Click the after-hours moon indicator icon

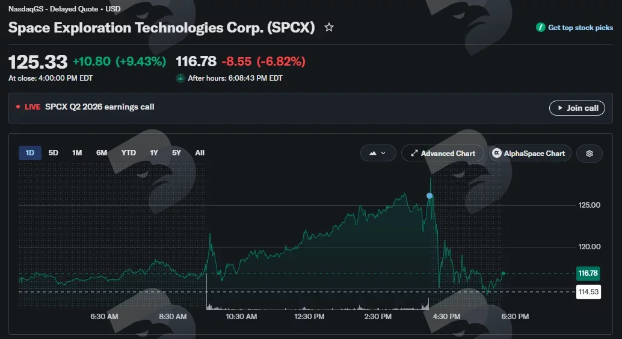[180, 78]
